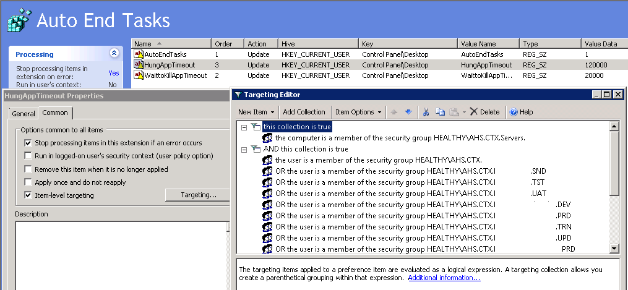The image size is (628, 290).
Task: Click the security group icon for .SND entry
Action: [x=268, y=171]
